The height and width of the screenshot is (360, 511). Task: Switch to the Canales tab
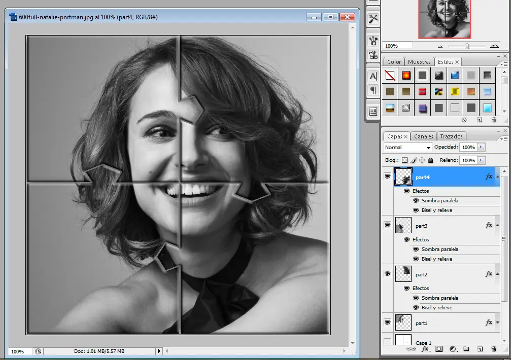tap(423, 136)
